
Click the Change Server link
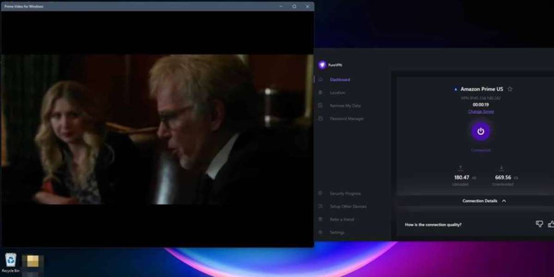pos(481,112)
